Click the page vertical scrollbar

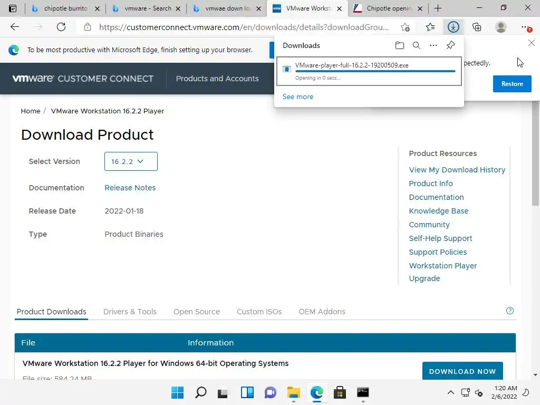click(x=535, y=153)
